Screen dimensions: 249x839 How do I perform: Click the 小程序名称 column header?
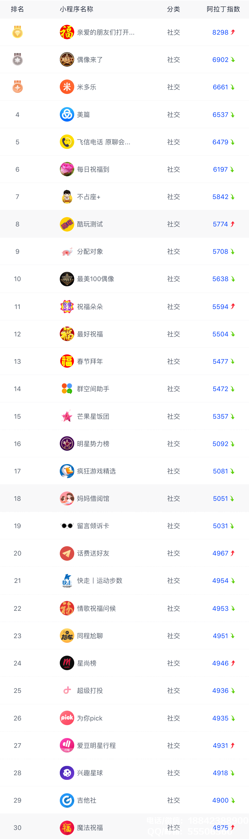coord(76,9)
